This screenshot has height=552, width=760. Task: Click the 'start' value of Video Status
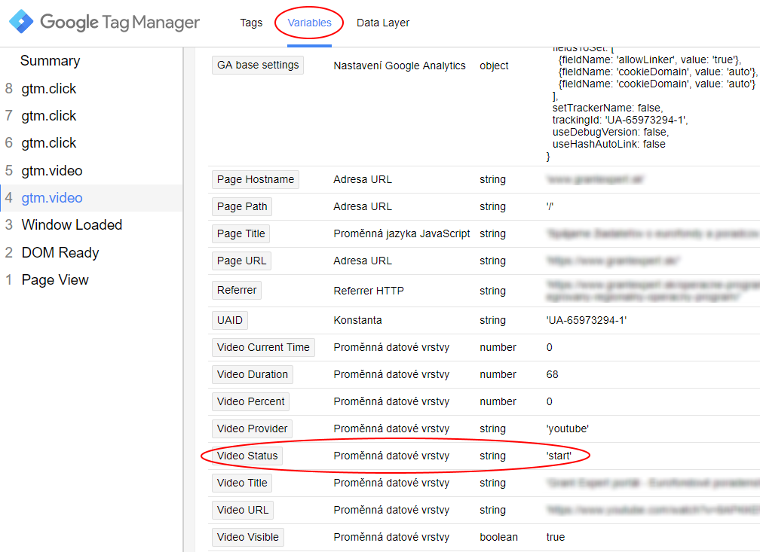[x=559, y=456]
